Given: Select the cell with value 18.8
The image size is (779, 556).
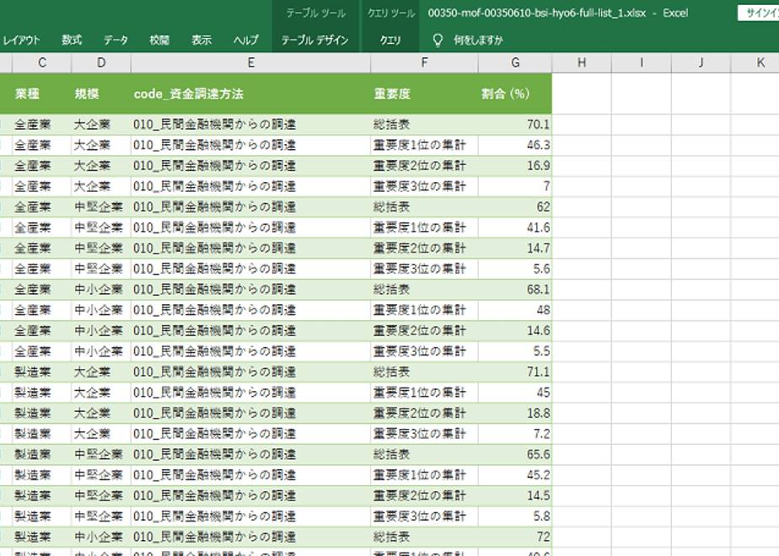Looking at the screenshot, I should tap(515, 413).
